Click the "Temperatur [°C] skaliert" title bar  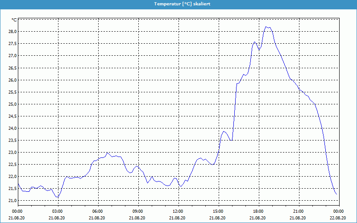click(x=178, y=4)
